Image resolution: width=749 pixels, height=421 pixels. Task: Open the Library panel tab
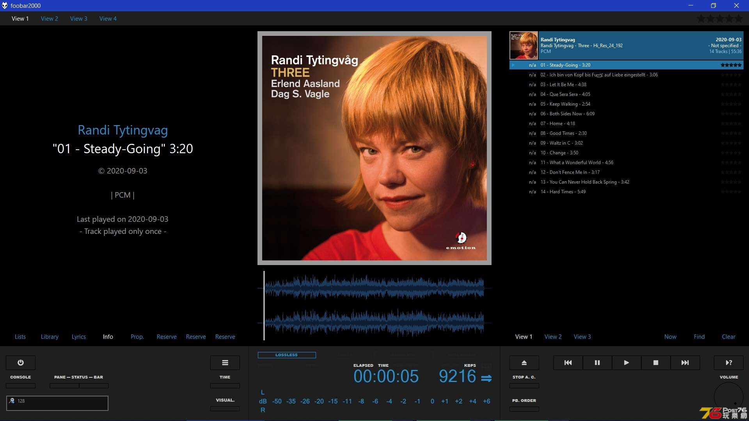click(x=50, y=336)
